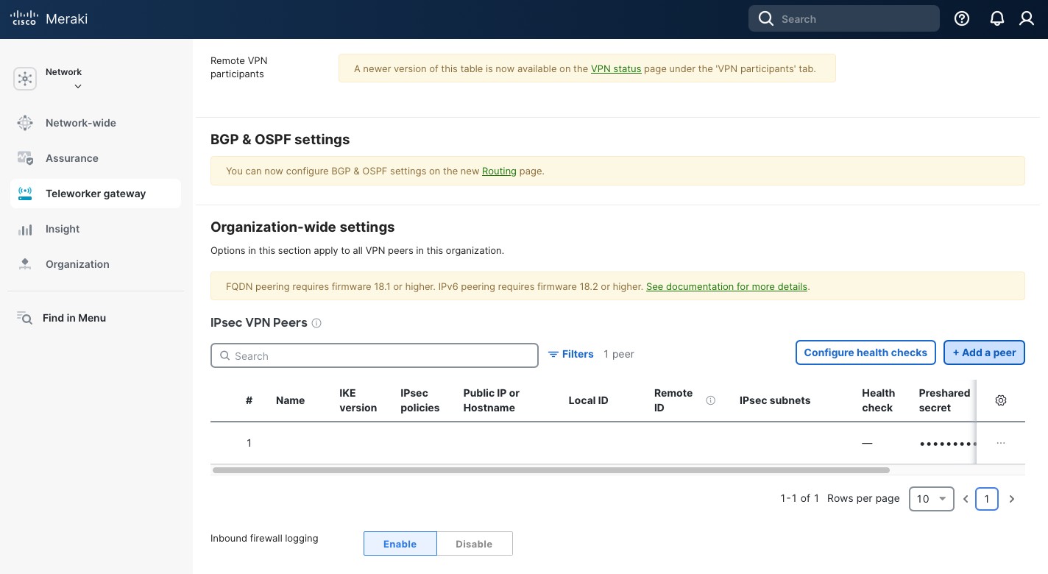
Task: Open the notifications bell icon
Action: point(996,19)
